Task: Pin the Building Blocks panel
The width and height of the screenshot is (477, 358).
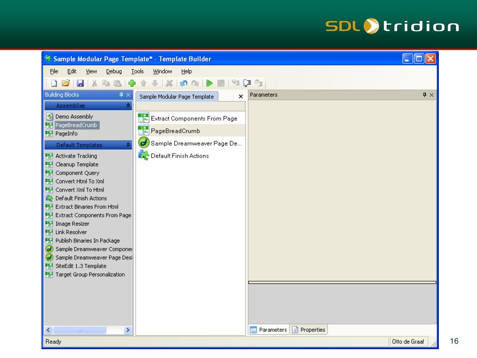Action: pyautogui.click(x=121, y=95)
